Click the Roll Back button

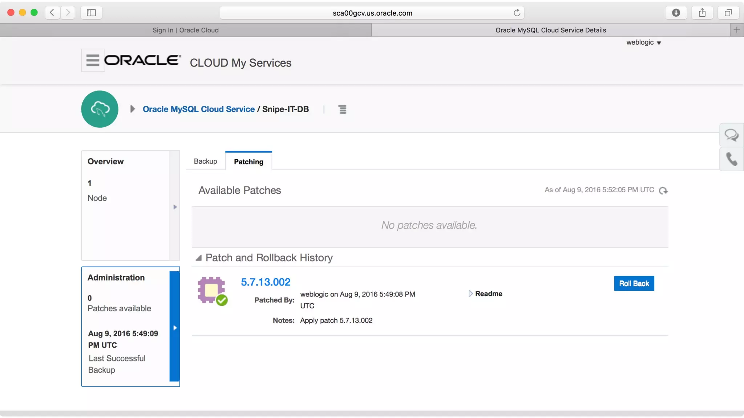pos(634,283)
